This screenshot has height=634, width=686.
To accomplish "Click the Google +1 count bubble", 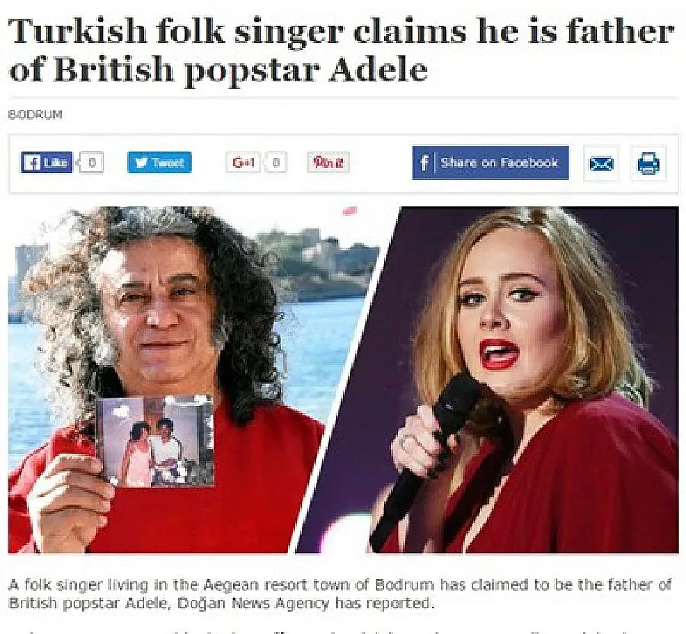I will coord(276,162).
